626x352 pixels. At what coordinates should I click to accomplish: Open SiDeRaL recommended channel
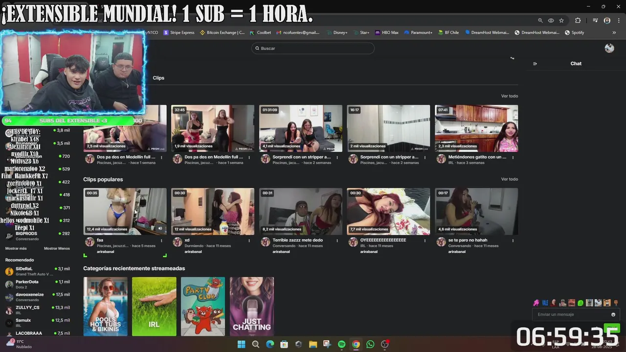pyautogui.click(x=37, y=271)
